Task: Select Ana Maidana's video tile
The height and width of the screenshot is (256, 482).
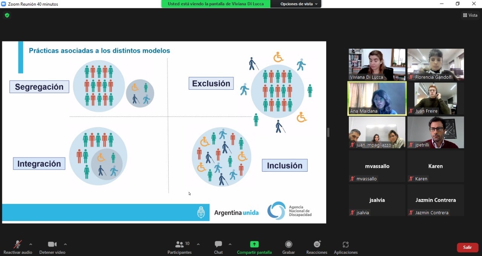Action: tap(377, 98)
